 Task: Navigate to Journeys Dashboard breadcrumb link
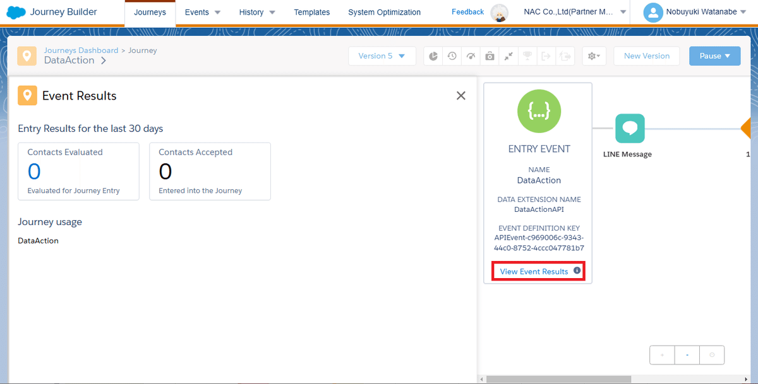[x=81, y=50]
